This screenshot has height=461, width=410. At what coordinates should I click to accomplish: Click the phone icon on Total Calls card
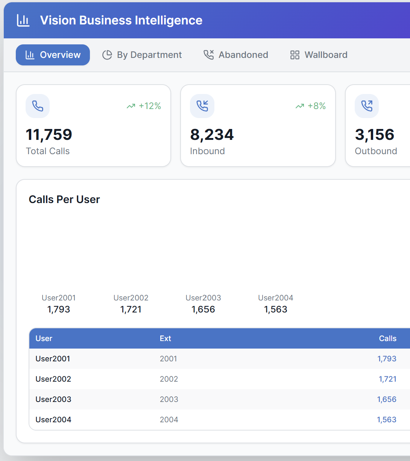click(38, 106)
